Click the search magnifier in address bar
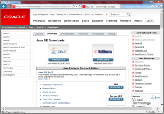Image resolution: width=164 pixels, height=114 pixels. tap(73, 7)
